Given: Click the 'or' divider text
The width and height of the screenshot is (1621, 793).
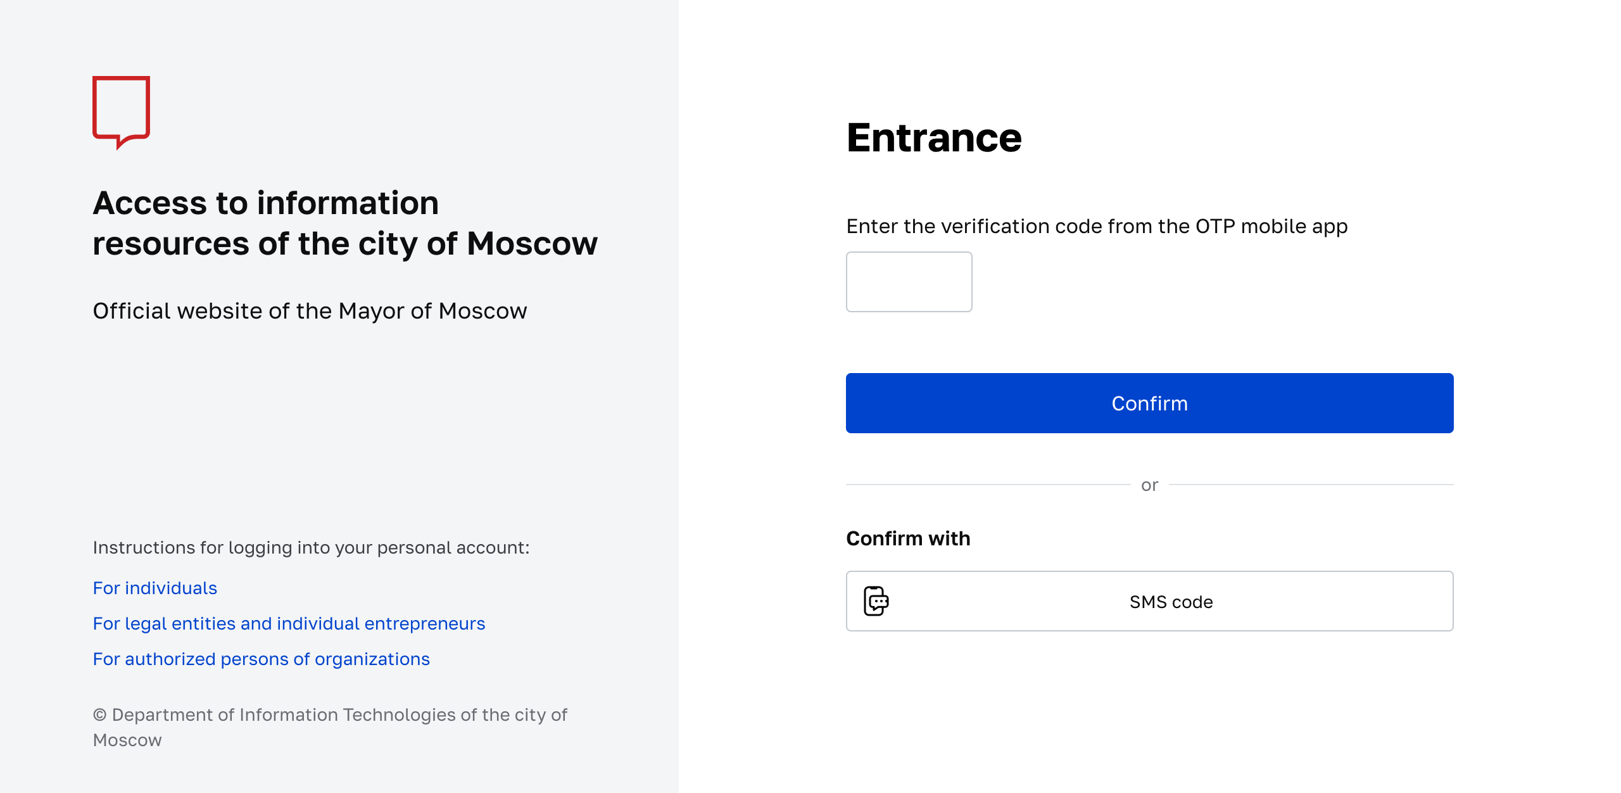Looking at the screenshot, I should click(x=1149, y=485).
